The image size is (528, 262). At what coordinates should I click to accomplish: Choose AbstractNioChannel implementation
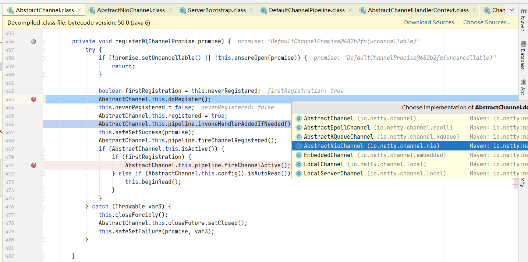(x=410, y=146)
